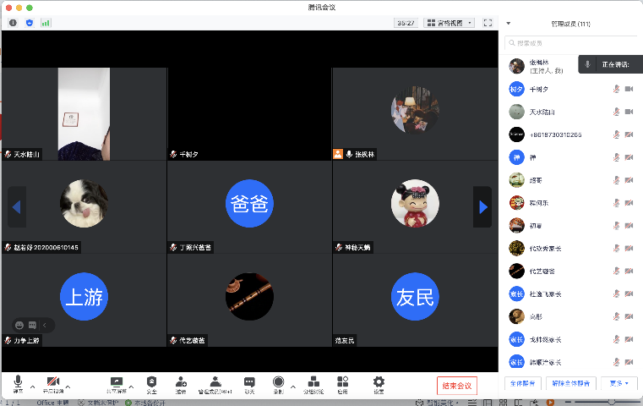Click the red 结束会议 end meeting button
The image size is (643, 406).
click(x=457, y=386)
